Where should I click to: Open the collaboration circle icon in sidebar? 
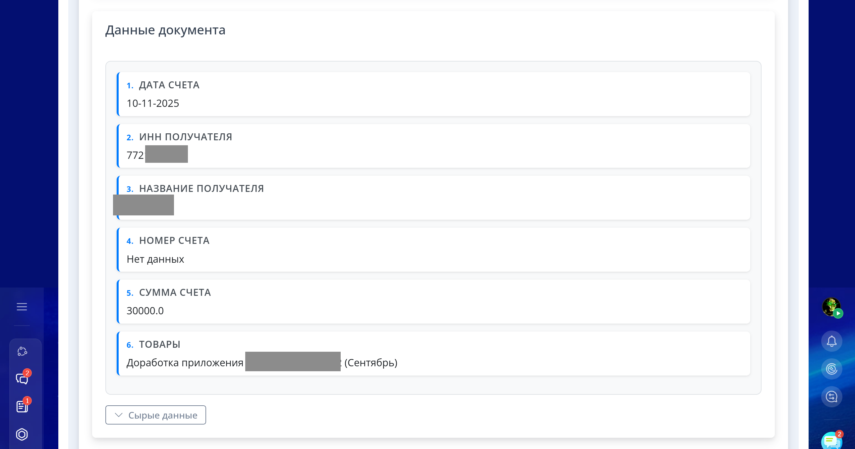pyautogui.click(x=22, y=351)
